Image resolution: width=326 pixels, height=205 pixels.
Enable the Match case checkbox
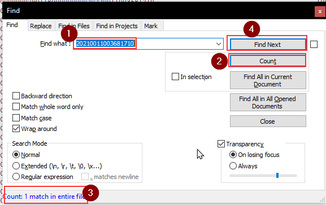(x=16, y=118)
